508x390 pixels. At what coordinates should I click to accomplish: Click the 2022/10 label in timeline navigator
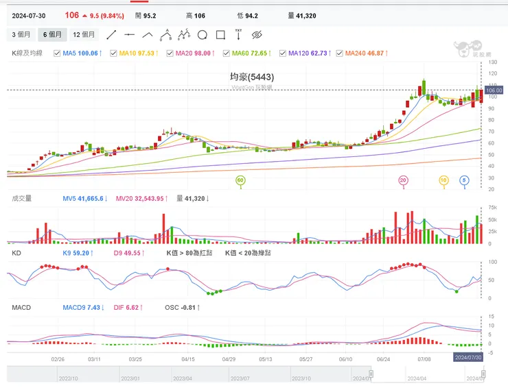coord(69,378)
